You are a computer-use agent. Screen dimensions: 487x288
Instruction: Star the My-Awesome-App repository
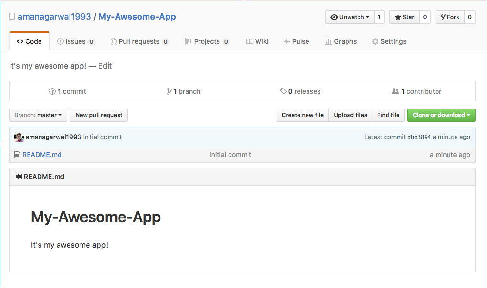click(x=405, y=17)
